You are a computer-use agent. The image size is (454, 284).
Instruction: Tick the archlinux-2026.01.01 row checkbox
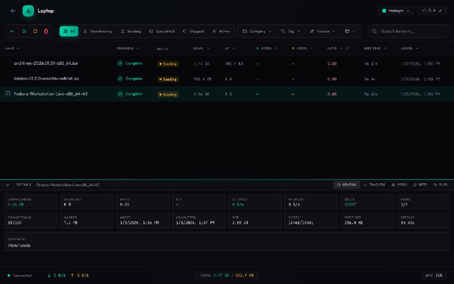tap(7, 63)
